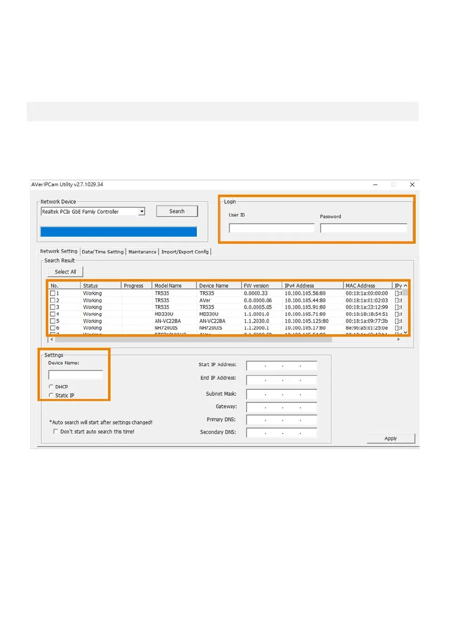Image resolution: width=450 pixels, height=639 pixels.
Task: Enable the checkbox for row 5 AN-VC22BA
Action: (x=53, y=321)
